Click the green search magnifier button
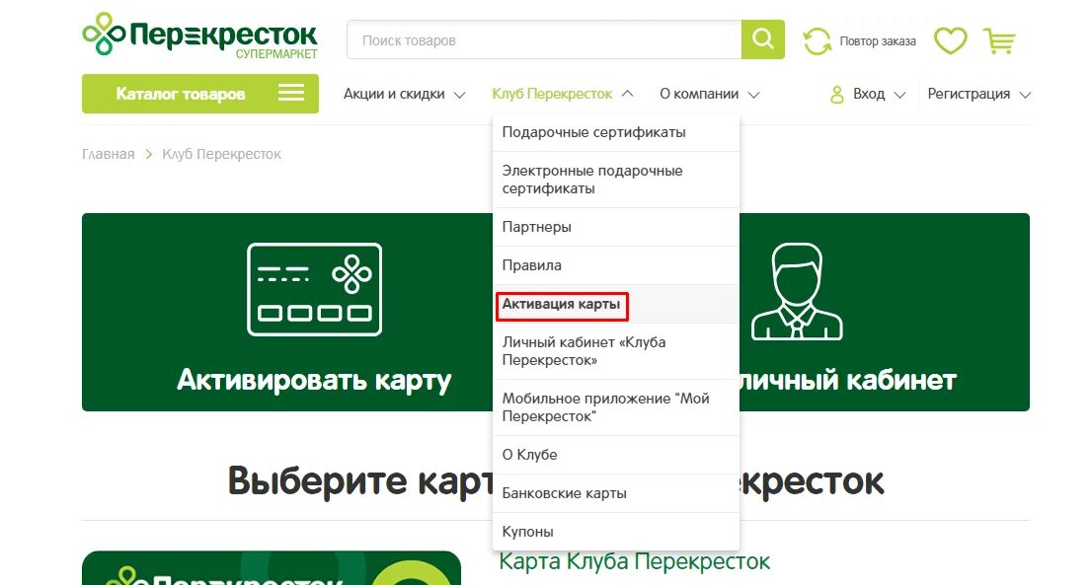This screenshot has height=585, width=1092. coord(762,39)
